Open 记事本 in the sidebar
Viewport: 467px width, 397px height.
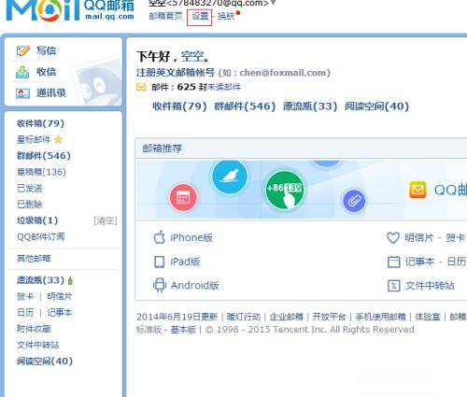click(60, 313)
